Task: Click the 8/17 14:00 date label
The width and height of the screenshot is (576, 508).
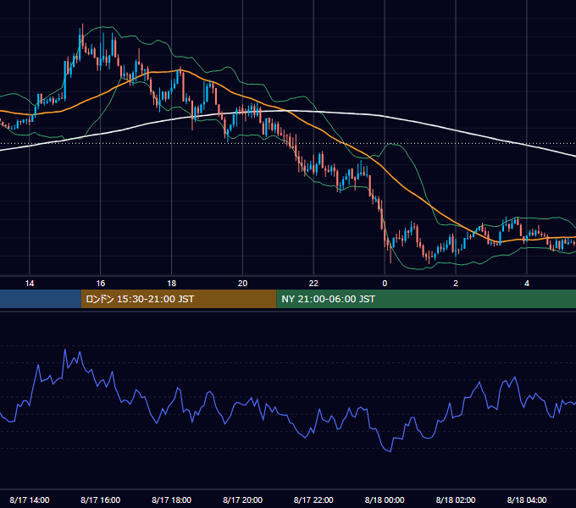Action: [x=30, y=500]
